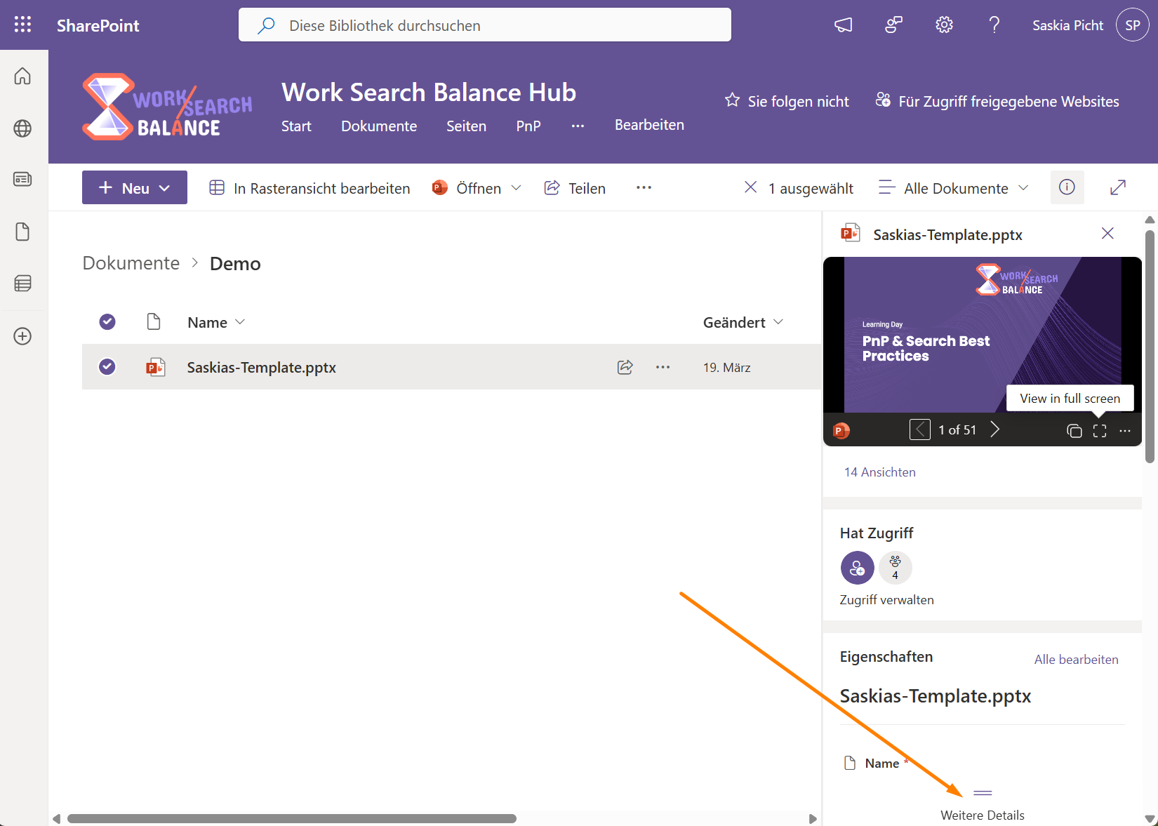Toggle follow star 'Sie folgen nicht'
Image resolution: width=1158 pixels, height=826 pixels.
point(787,101)
